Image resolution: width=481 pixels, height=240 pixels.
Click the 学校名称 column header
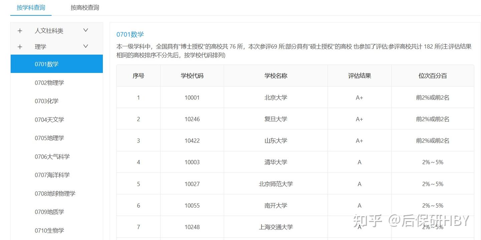tap(276, 76)
